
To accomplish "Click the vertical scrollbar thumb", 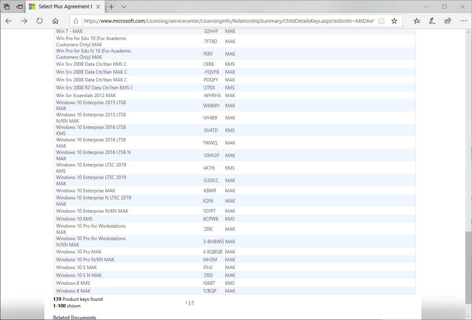I will (x=468, y=266).
